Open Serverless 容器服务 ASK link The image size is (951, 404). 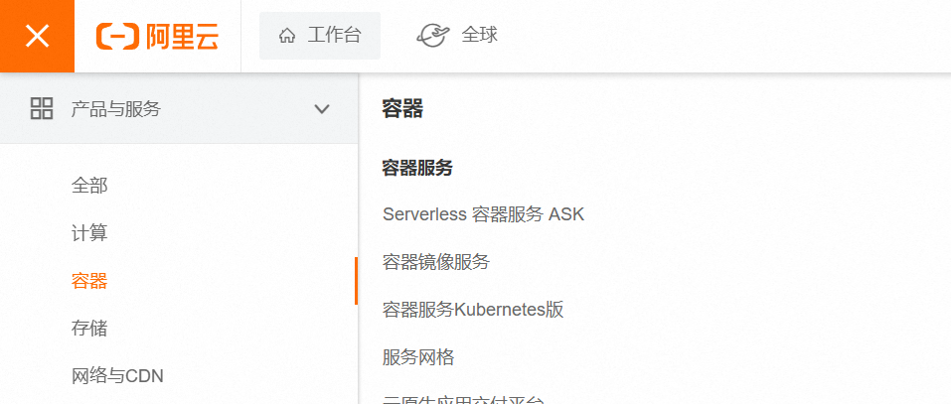pyautogui.click(x=483, y=214)
